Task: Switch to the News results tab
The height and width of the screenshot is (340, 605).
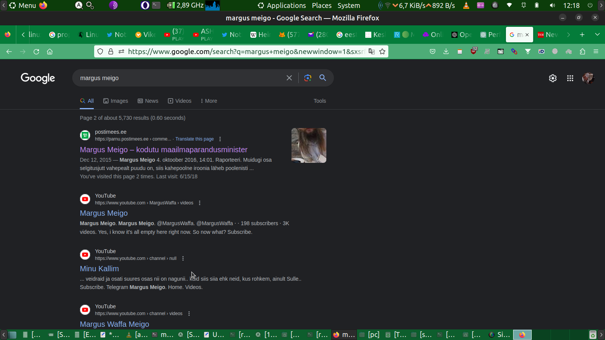Action: click(148, 101)
